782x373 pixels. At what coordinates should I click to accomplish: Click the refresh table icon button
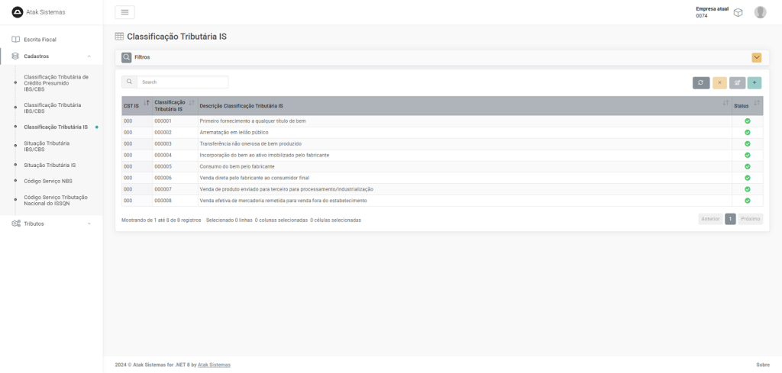[x=701, y=82]
